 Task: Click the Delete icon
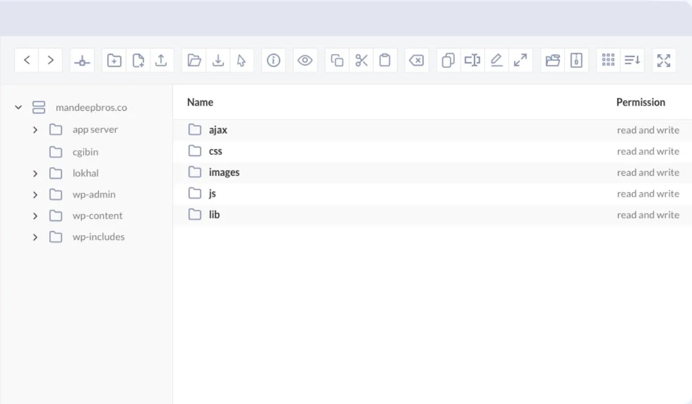(x=416, y=59)
